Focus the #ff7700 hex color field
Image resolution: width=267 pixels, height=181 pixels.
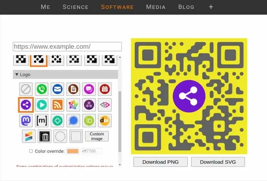point(92,151)
